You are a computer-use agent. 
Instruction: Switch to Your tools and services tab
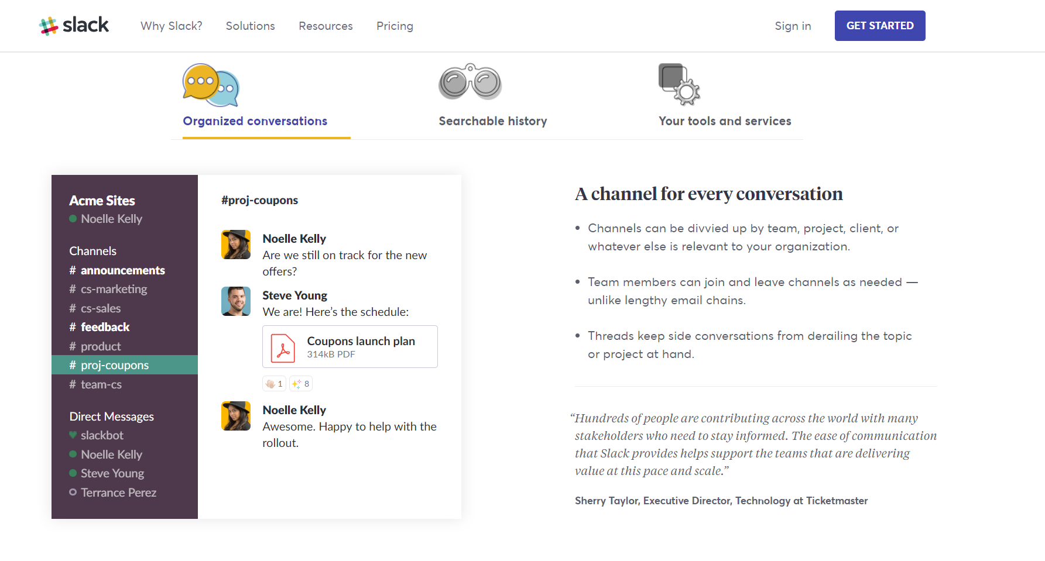click(725, 121)
